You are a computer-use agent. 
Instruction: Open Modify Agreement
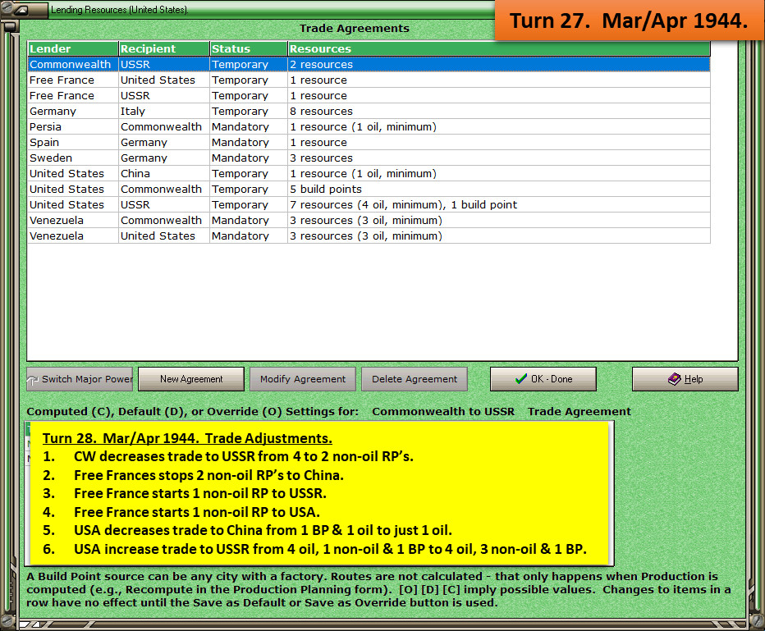pyautogui.click(x=303, y=379)
